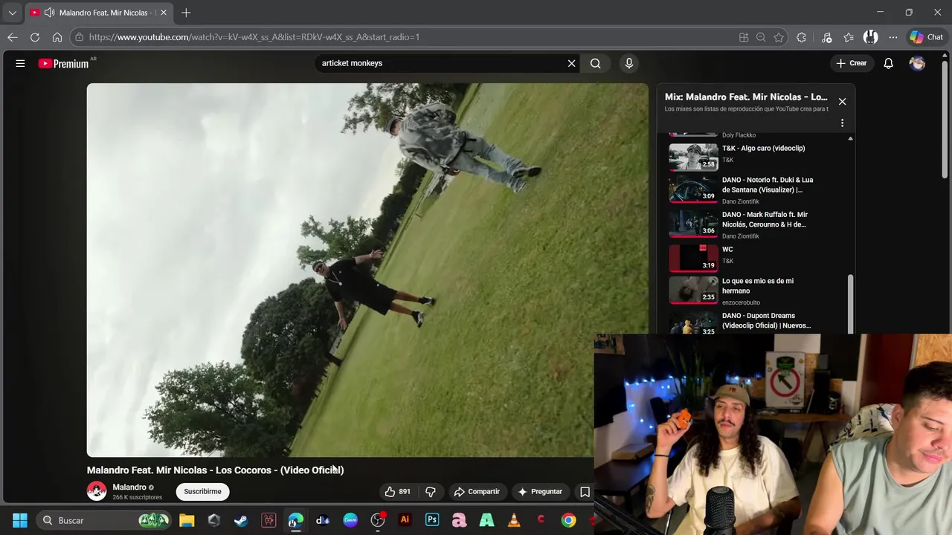
Task: Mute the tab via speaker icon
Action: click(49, 13)
